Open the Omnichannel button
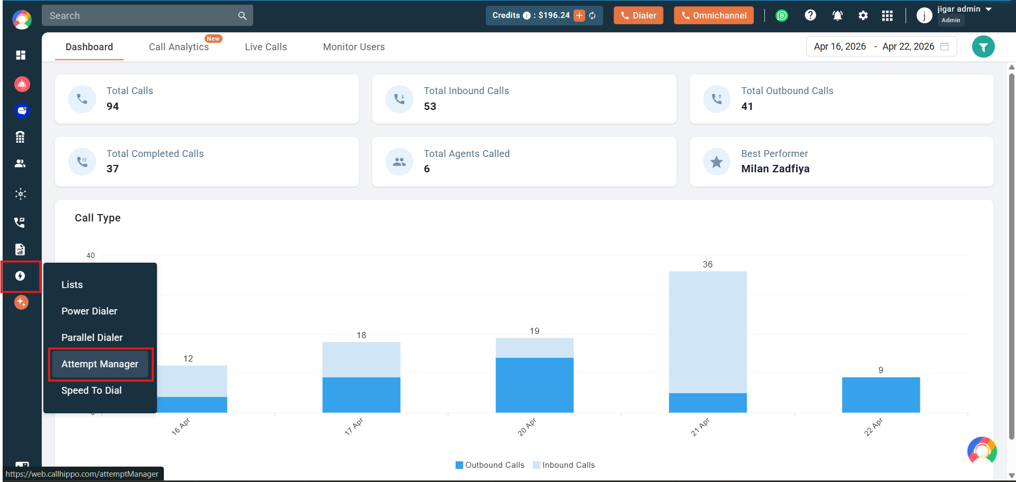This screenshot has height=482, width=1016. point(714,15)
